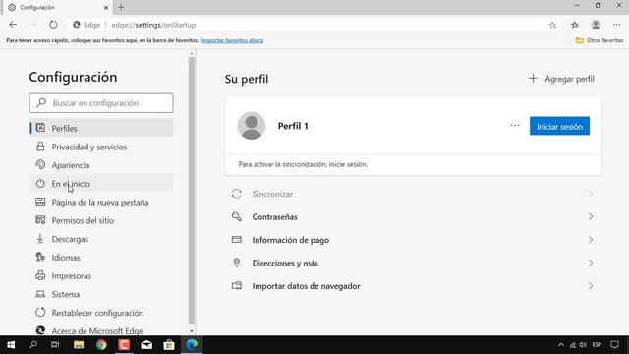
Task: Open the Idiomas settings label
Action: [x=66, y=258]
